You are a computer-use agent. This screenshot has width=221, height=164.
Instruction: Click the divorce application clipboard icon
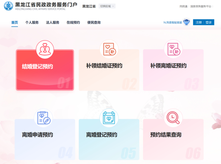click(x=44, y=118)
